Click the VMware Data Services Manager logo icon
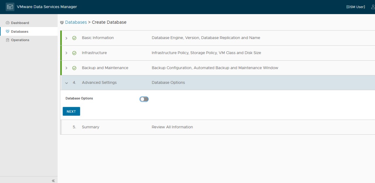 pos(10,7)
